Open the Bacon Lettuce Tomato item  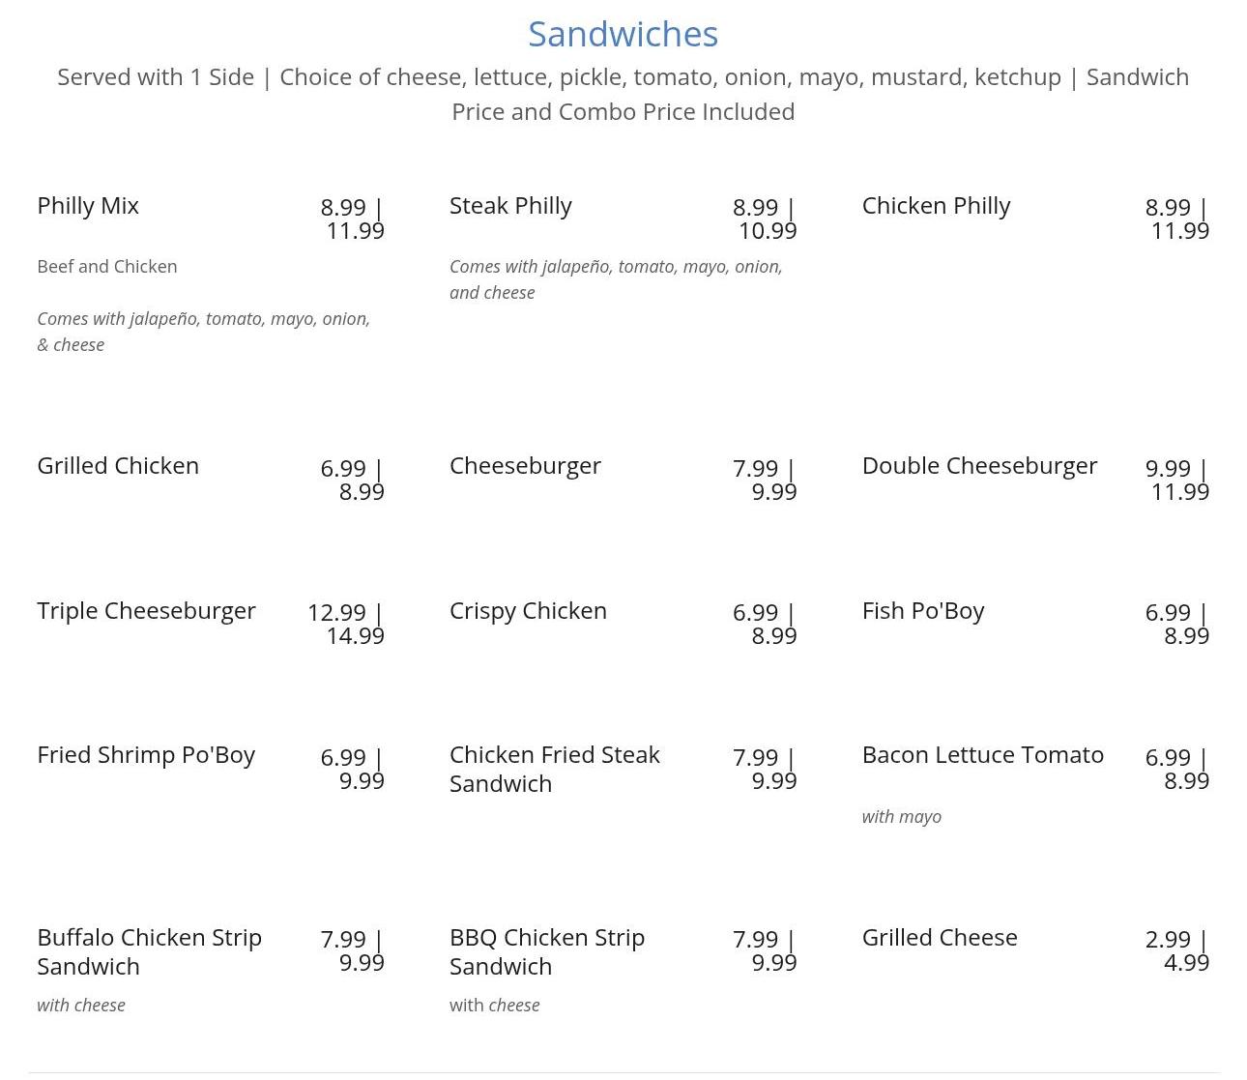982,755
